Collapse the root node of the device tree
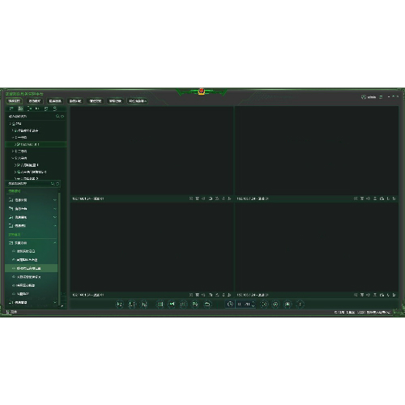Screen dimensions: 405x405 11,124
